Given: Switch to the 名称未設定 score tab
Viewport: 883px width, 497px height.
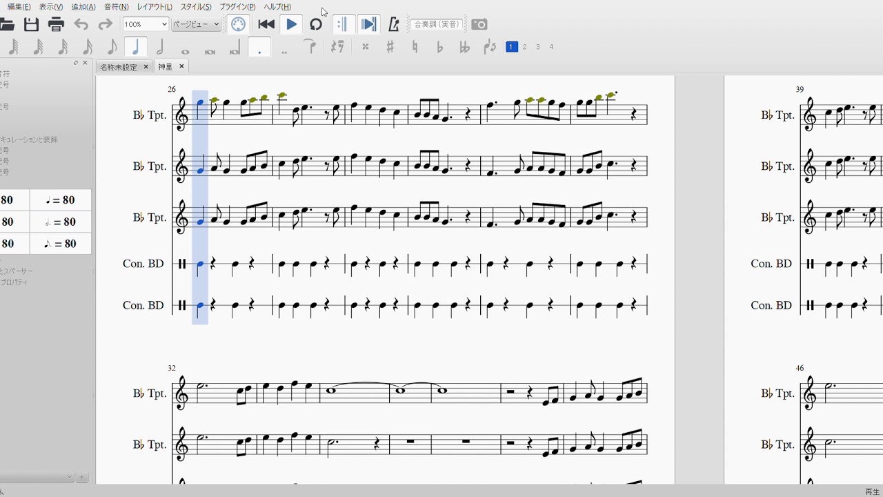Looking at the screenshot, I should pos(119,67).
